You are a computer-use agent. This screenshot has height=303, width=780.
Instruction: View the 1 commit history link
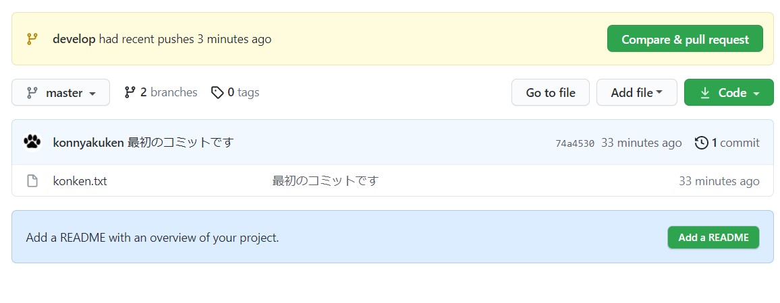pyautogui.click(x=735, y=143)
